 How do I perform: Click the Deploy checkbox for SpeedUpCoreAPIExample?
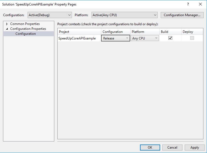192,38
